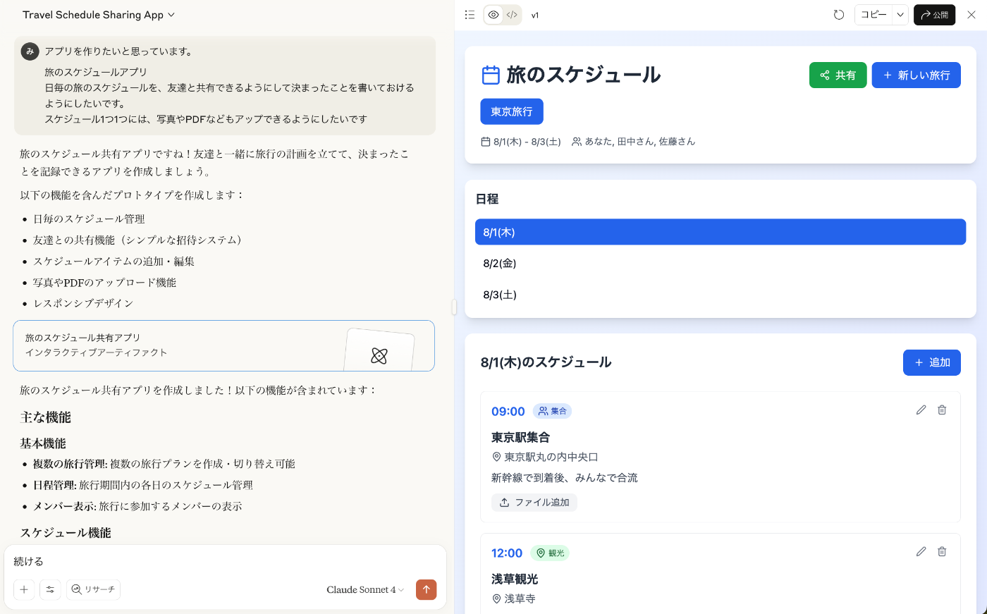This screenshot has height=614, width=987.
Task: Click the artifact list icon in the preview toolbar
Action: [470, 15]
